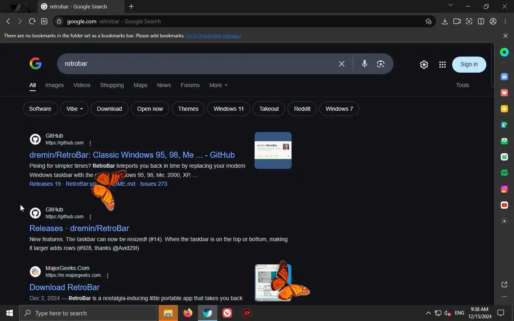Open the Naver home icon beside reload
Viewport: 514px width, 321px height.
44,21
